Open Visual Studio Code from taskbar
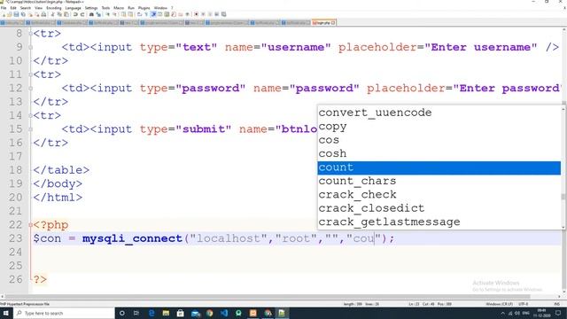The width and height of the screenshot is (567, 319). [x=224, y=313]
